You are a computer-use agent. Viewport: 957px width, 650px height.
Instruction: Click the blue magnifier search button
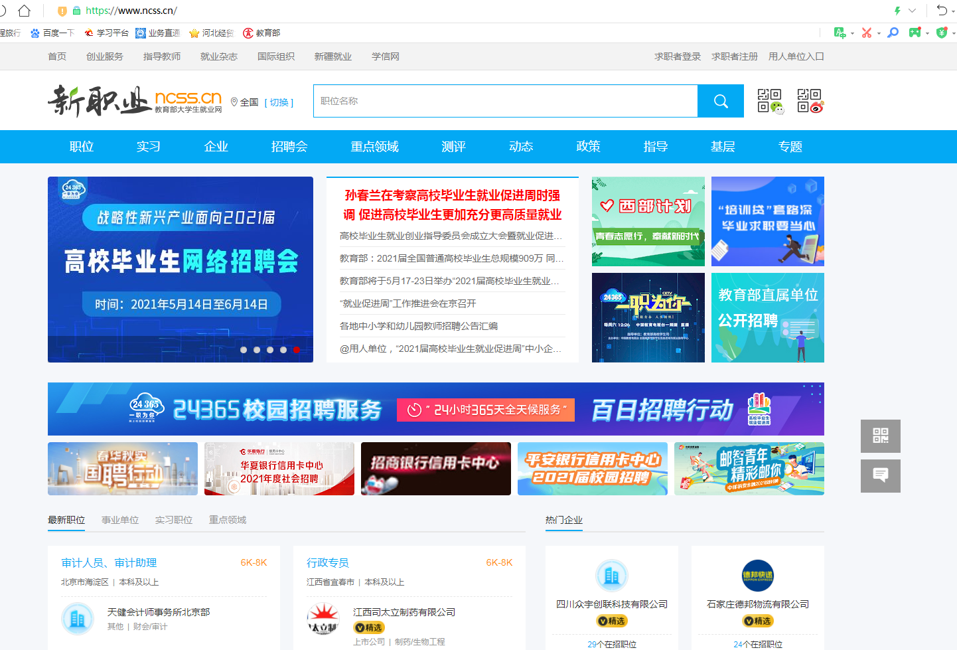[721, 101]
